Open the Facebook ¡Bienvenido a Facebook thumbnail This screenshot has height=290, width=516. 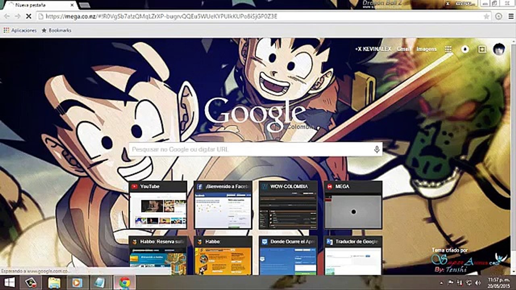(223, 205)
